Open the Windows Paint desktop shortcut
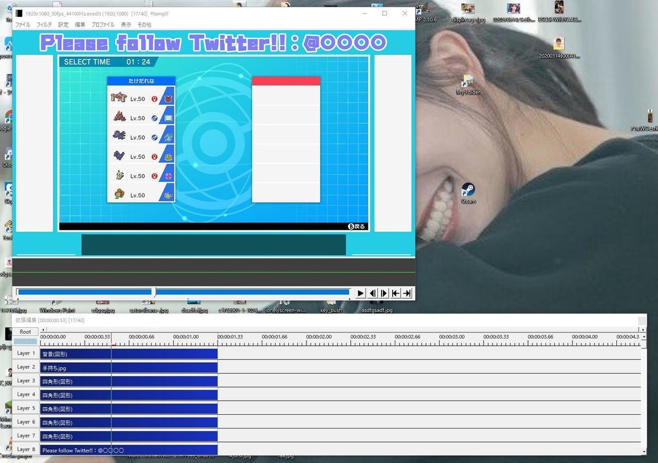This screenshot has height=463, width=658. pyautogui.click(x=56, y=306)
